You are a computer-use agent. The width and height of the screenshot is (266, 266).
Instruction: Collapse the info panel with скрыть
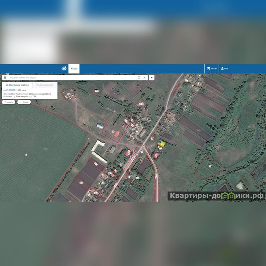pos(9,102)
